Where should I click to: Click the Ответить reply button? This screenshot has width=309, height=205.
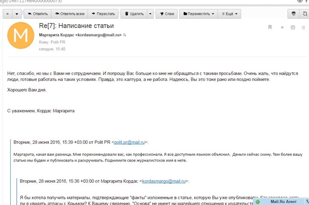(x=37, y=14)
